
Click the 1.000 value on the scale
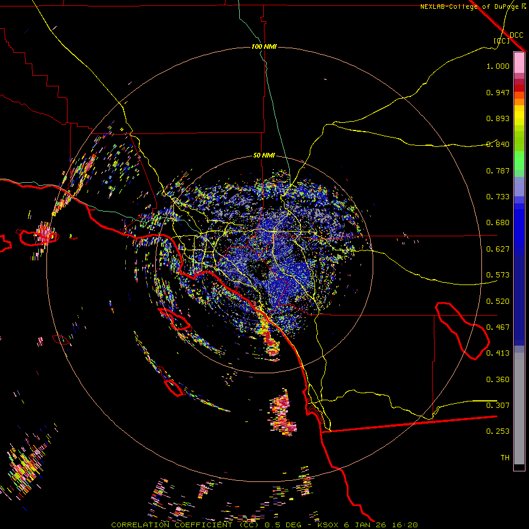[498, 66]
